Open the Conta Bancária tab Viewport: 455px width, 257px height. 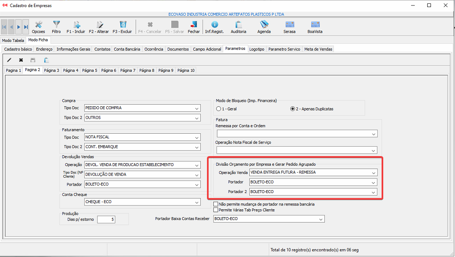point(127,49)
